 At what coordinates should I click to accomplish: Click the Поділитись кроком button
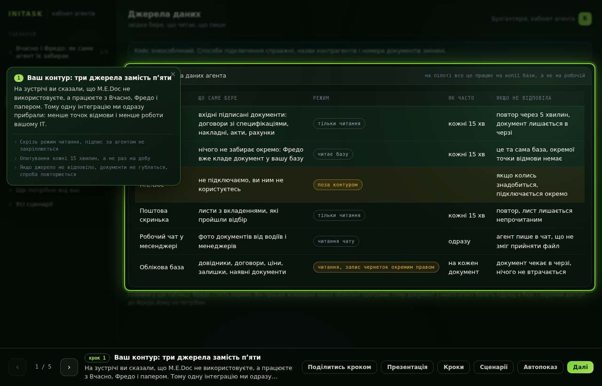(340, 367)
